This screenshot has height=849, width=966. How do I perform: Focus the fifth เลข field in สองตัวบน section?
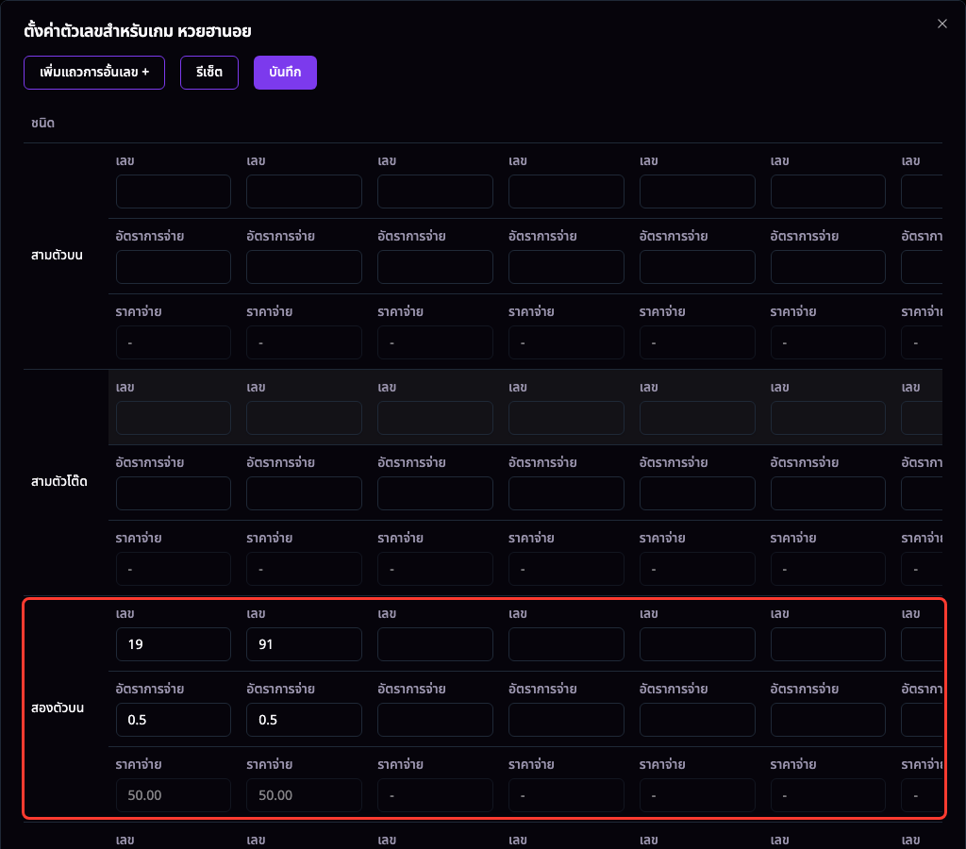[697, 644]
